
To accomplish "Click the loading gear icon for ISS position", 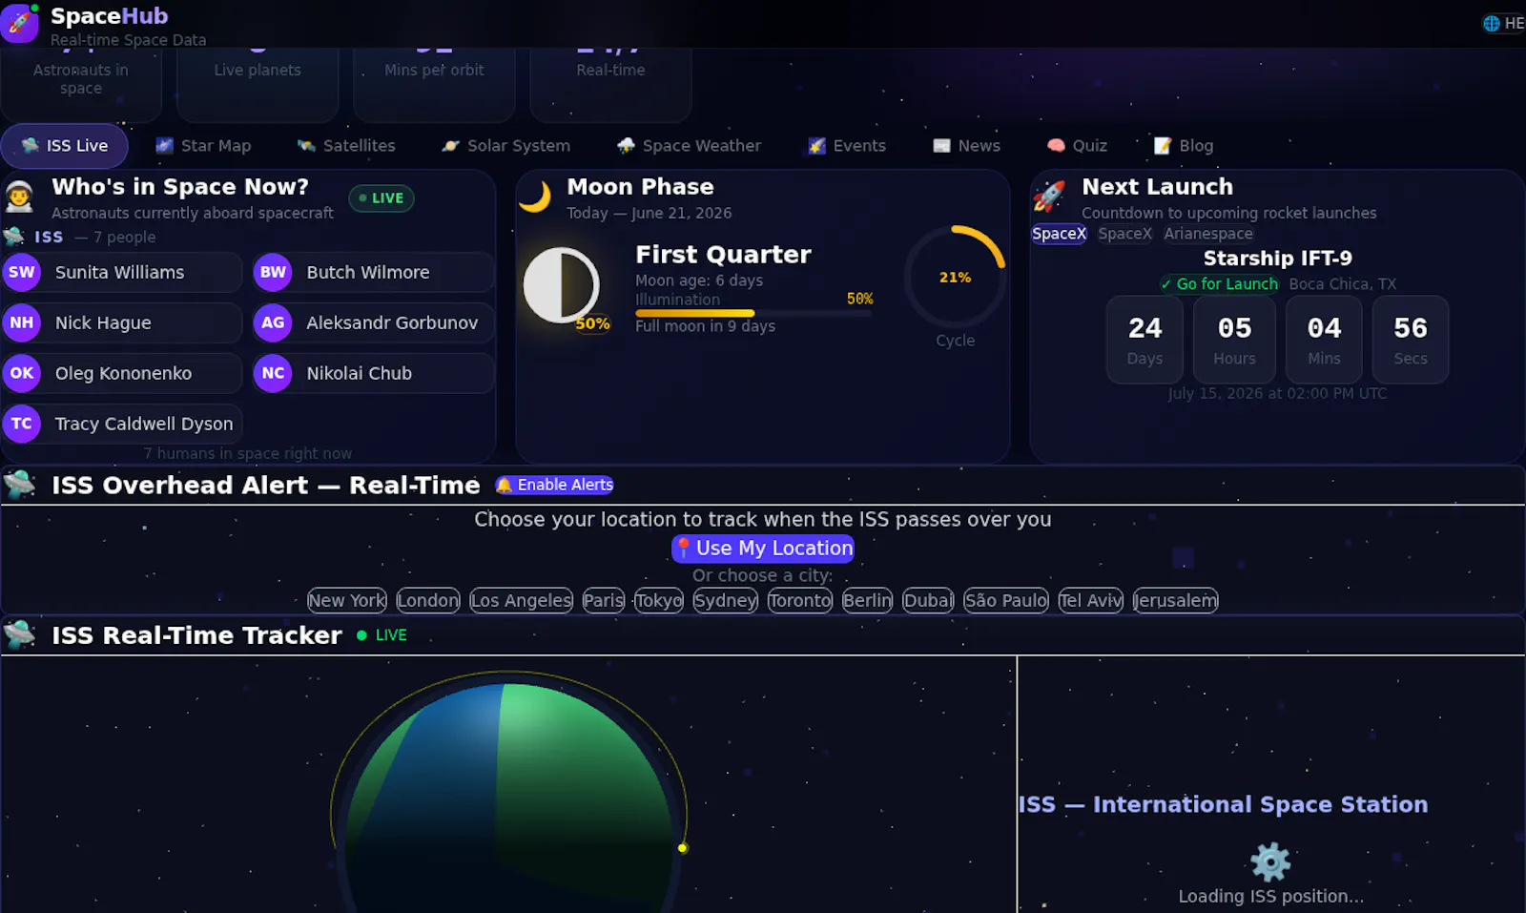I will click(x=1270, y=861).
